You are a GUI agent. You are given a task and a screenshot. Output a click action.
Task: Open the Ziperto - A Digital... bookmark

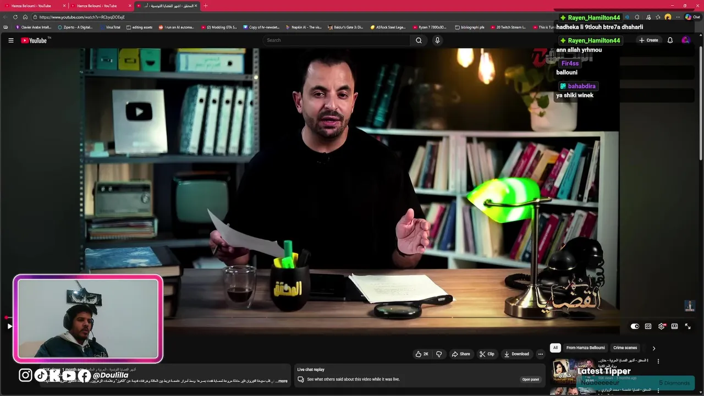pyautogui.click(x=75, y=27)
